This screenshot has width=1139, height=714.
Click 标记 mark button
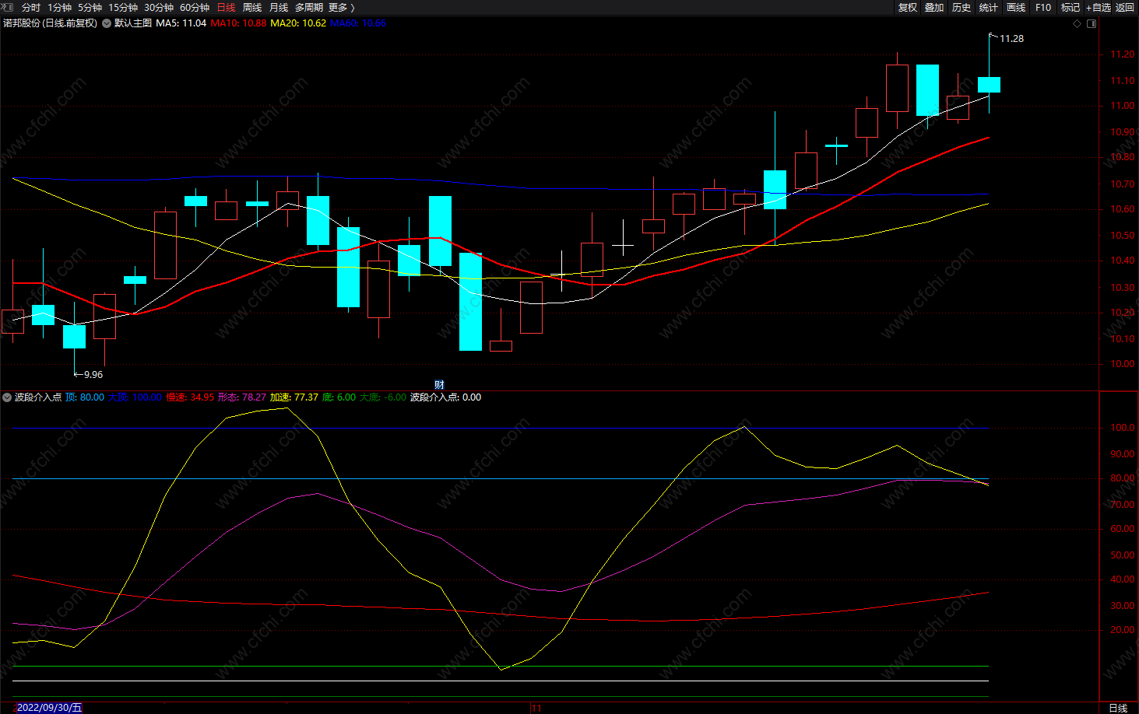tap(1070, 7)
